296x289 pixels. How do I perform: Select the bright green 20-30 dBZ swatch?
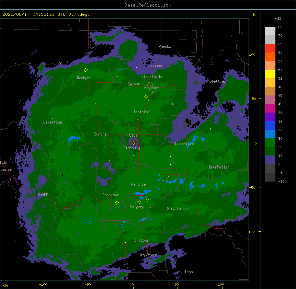(x=270, y=143)
